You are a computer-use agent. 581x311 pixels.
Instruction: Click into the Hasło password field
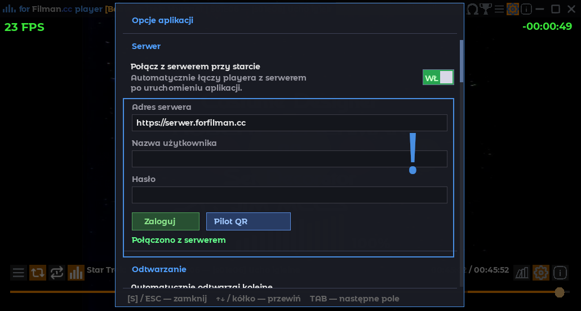(290, 195)
